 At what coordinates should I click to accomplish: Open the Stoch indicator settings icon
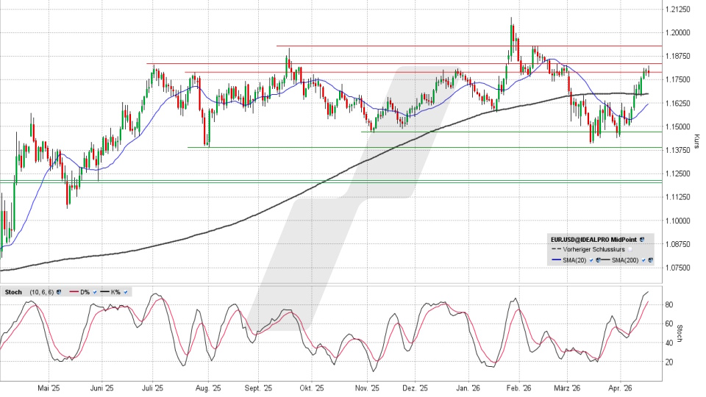click(x=59, y=292)
